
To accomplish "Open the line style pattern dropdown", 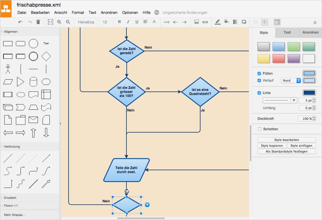I will 280,101.
